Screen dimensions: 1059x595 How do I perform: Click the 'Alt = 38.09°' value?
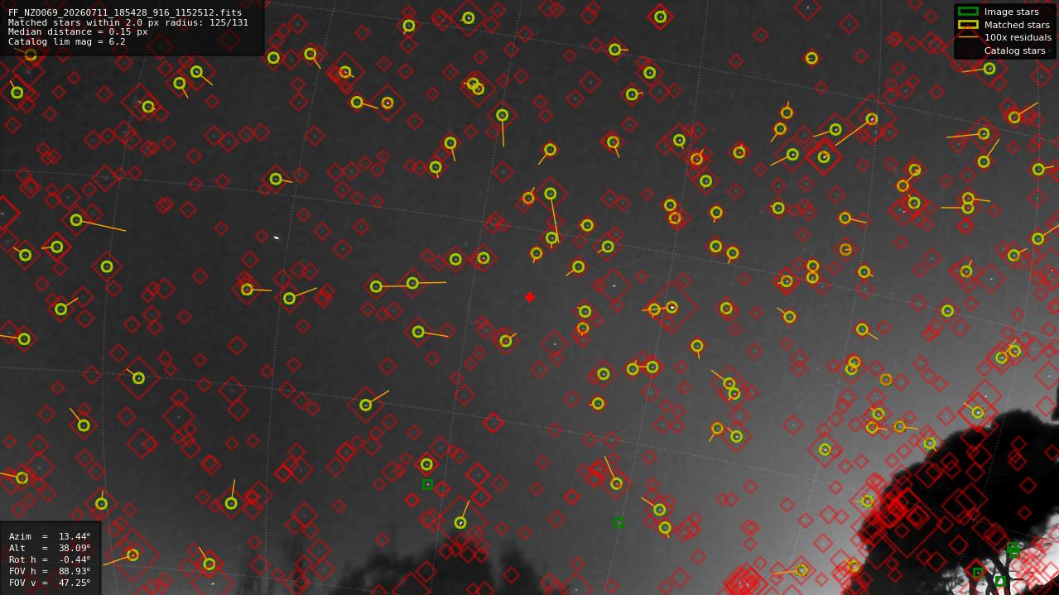[x=50, y=549]
